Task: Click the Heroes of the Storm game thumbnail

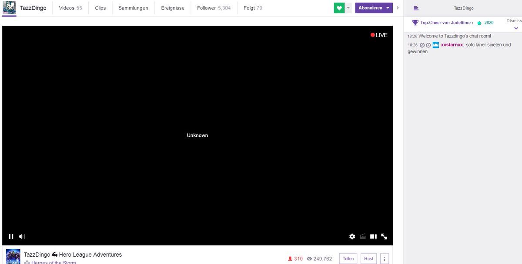Action: coord(13,257)
